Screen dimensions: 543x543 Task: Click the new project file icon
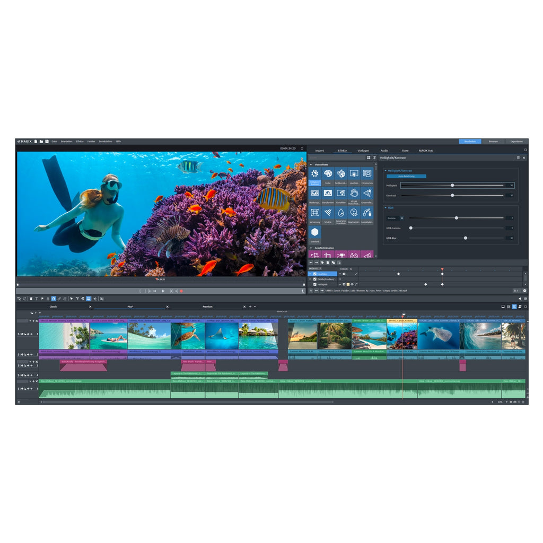point(36,141)
